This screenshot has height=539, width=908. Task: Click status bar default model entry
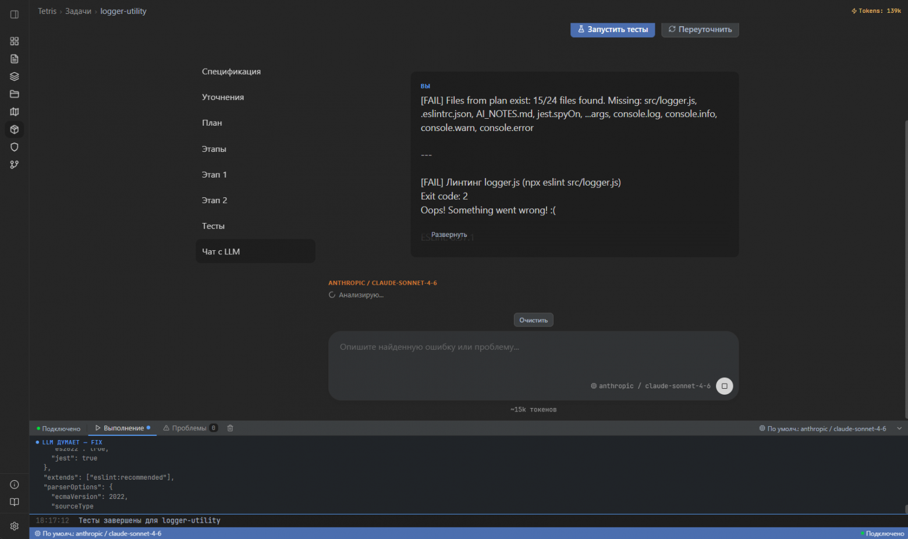(x=98, y=533)
